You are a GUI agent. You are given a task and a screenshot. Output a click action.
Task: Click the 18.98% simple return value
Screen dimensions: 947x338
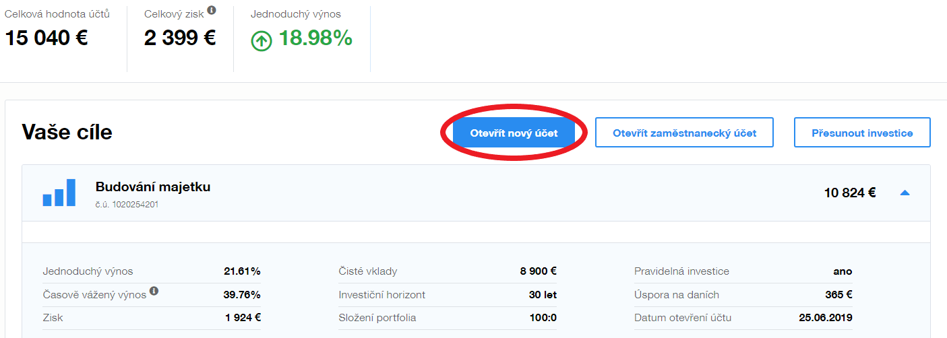click(x=315, y=38)
